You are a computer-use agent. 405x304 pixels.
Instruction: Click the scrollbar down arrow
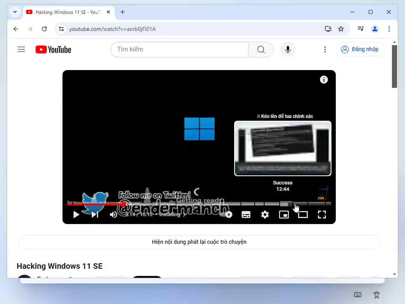(394, 274)
